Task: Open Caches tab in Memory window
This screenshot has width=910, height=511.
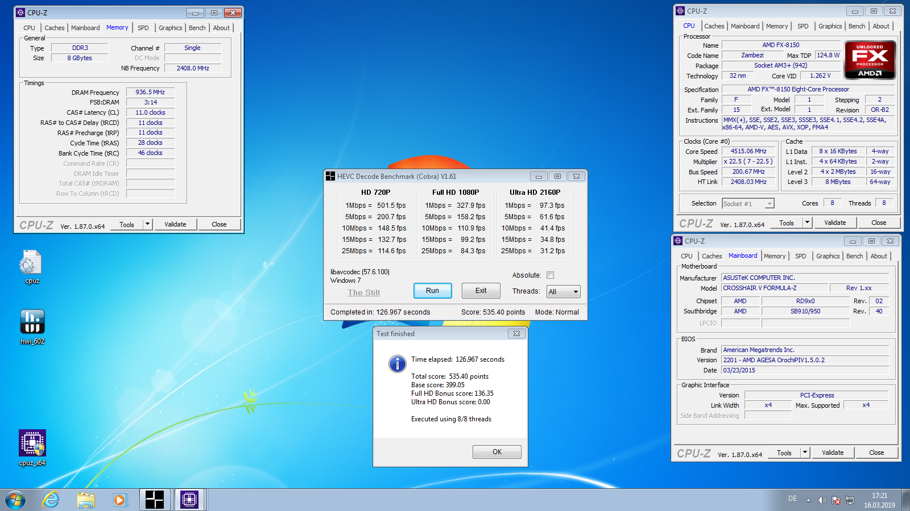Action: [x=55, y=28]
